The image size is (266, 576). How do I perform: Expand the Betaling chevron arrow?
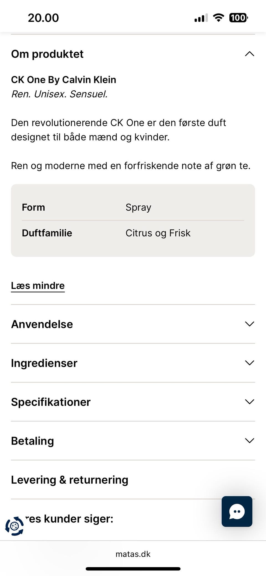pos(249,440)
